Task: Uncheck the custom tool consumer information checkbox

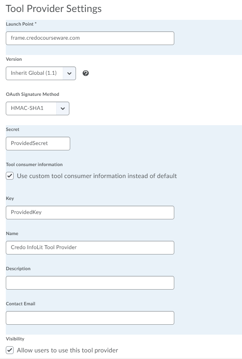Action: (x=10, y=176)
